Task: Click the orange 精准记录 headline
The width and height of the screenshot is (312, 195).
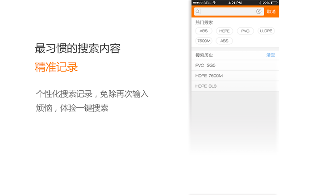Action: pos(56,67)
